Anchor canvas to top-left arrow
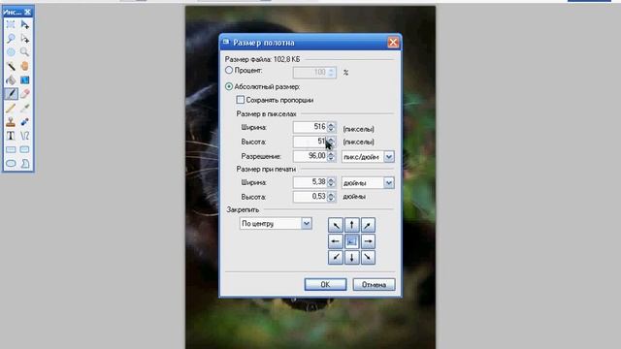Viewport: 621px width, 349px height. (x=336, y=225)
